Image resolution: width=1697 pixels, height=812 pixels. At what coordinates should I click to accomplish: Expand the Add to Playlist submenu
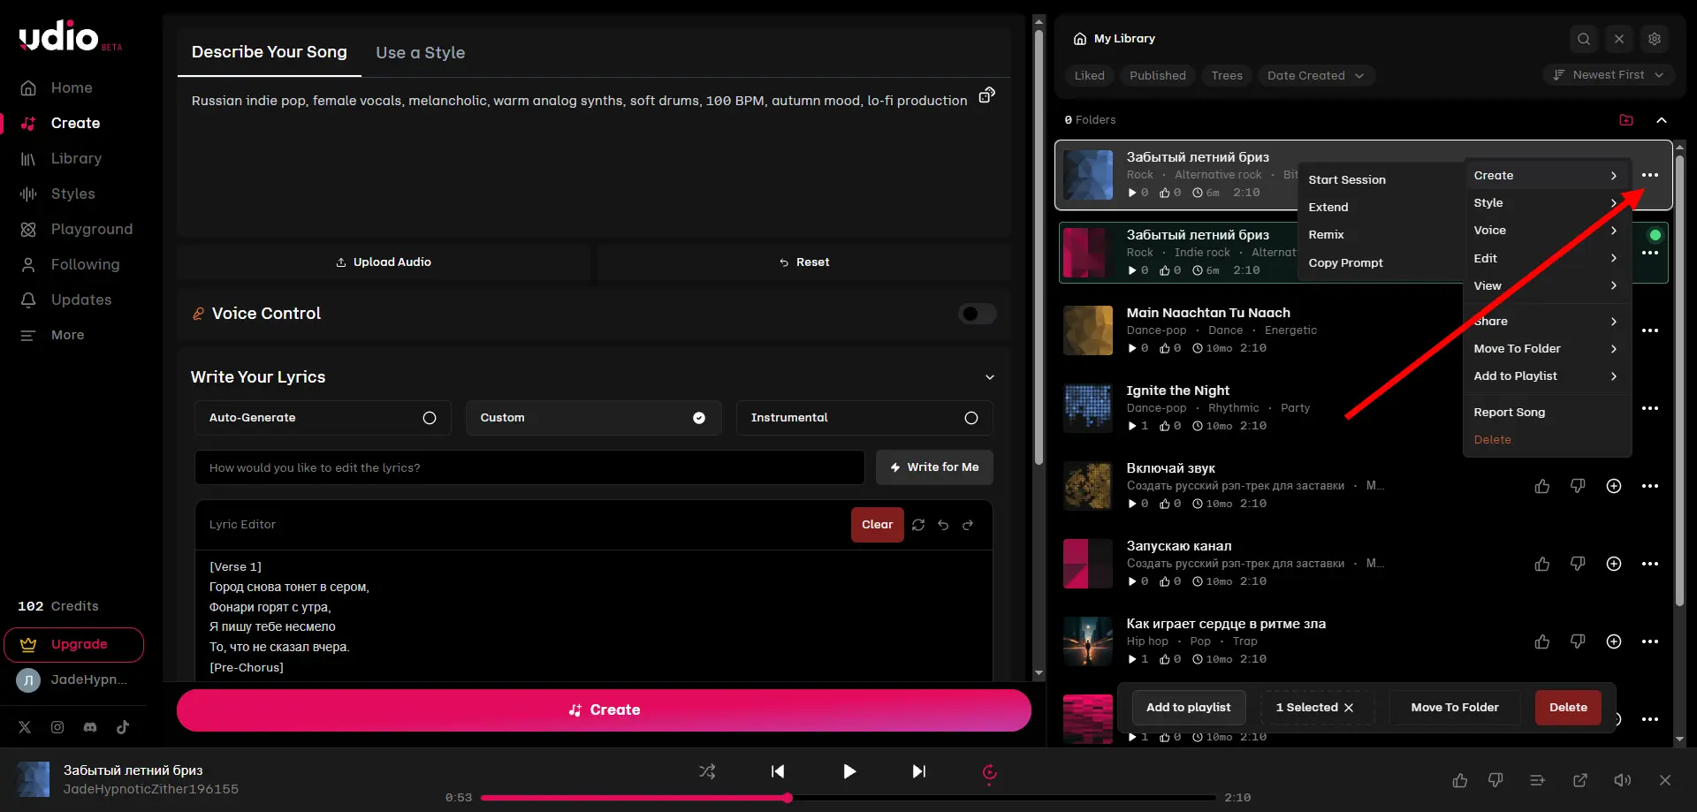[1547, 376]
